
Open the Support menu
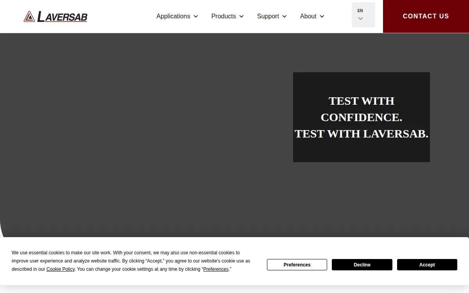click(272, 16)
